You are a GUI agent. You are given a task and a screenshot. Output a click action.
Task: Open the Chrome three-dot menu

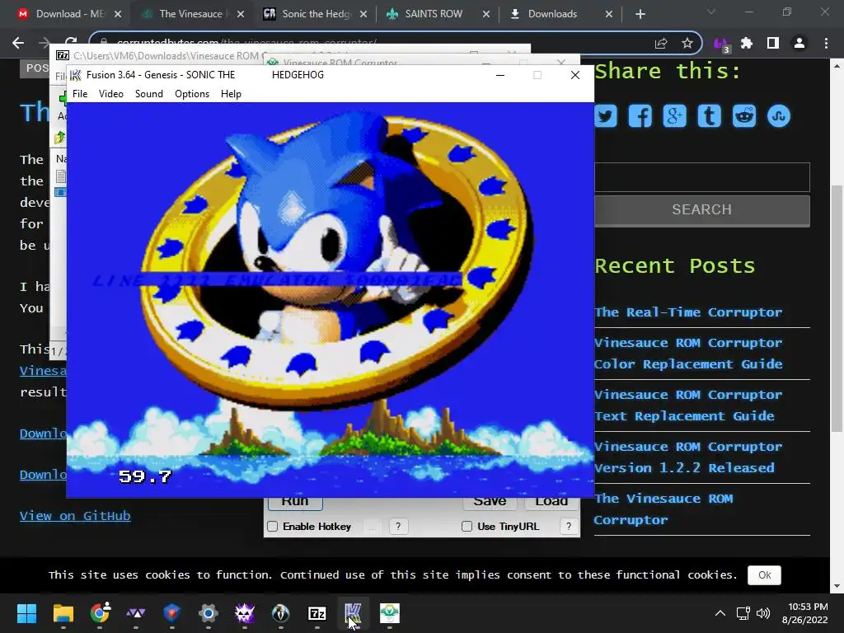826,43
